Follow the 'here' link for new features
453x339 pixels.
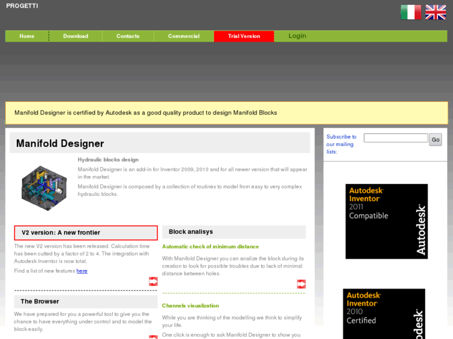tap(82, 271)
